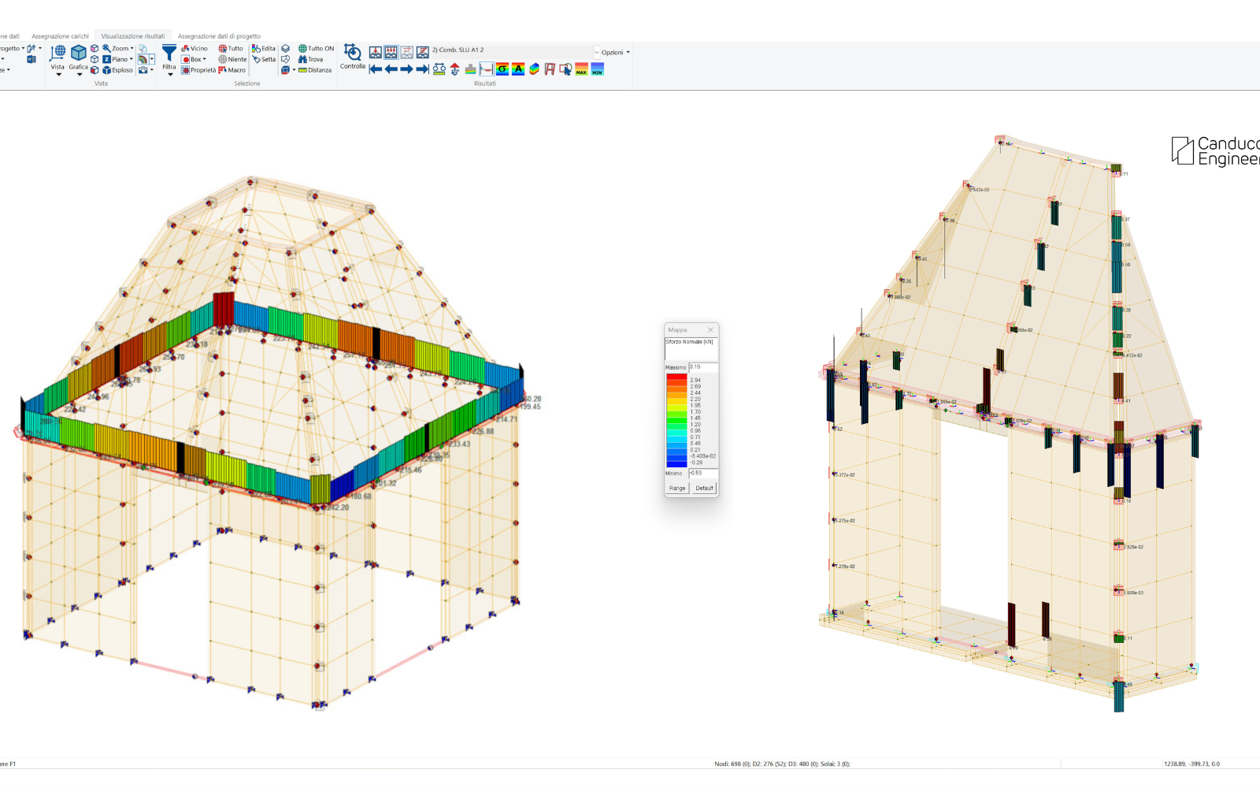Click the Trova binoculars icon
The image size is (1260, 788).
click(x=310, y=59)
